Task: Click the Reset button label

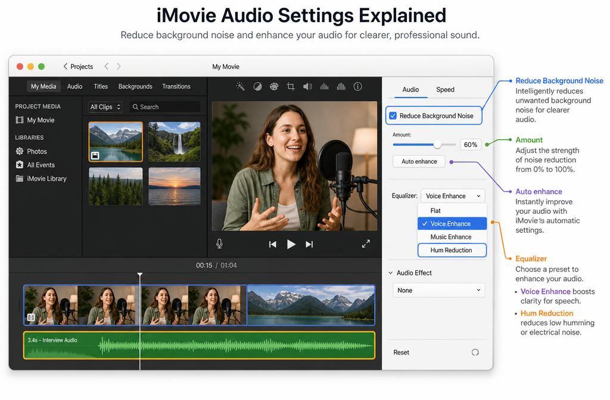Action: [401, 352]
